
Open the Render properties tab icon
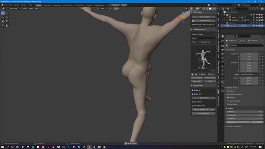coord(223,46)
